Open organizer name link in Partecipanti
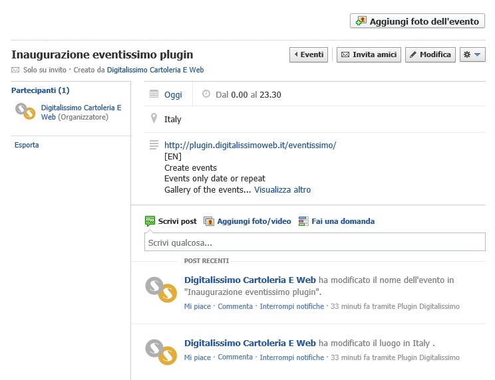Image resolution: width=495 pixels, height=380 pixels. point(81,112)
